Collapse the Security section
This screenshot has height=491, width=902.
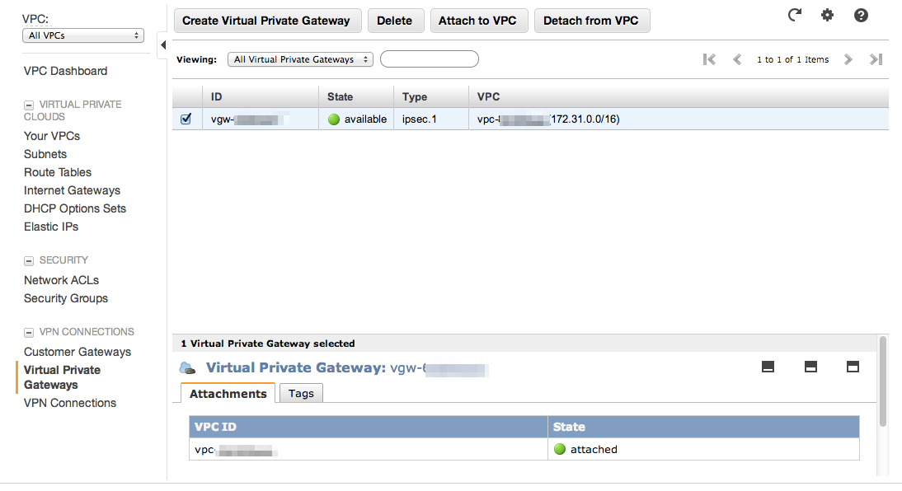point(29,261)
